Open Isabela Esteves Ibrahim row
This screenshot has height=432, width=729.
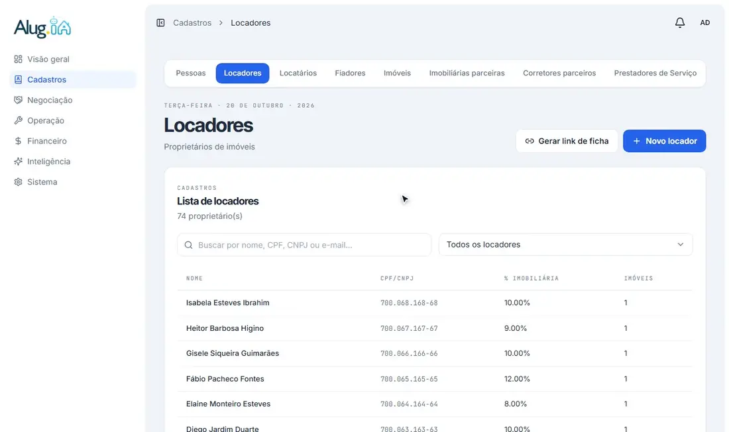435,302
